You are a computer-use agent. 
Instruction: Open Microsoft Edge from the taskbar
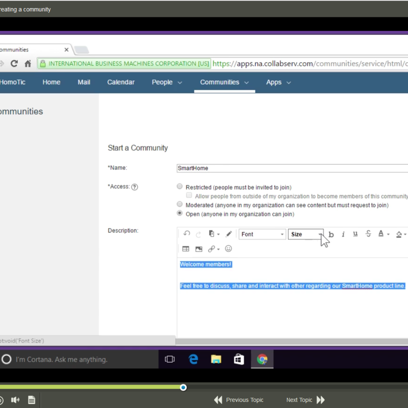193,360
